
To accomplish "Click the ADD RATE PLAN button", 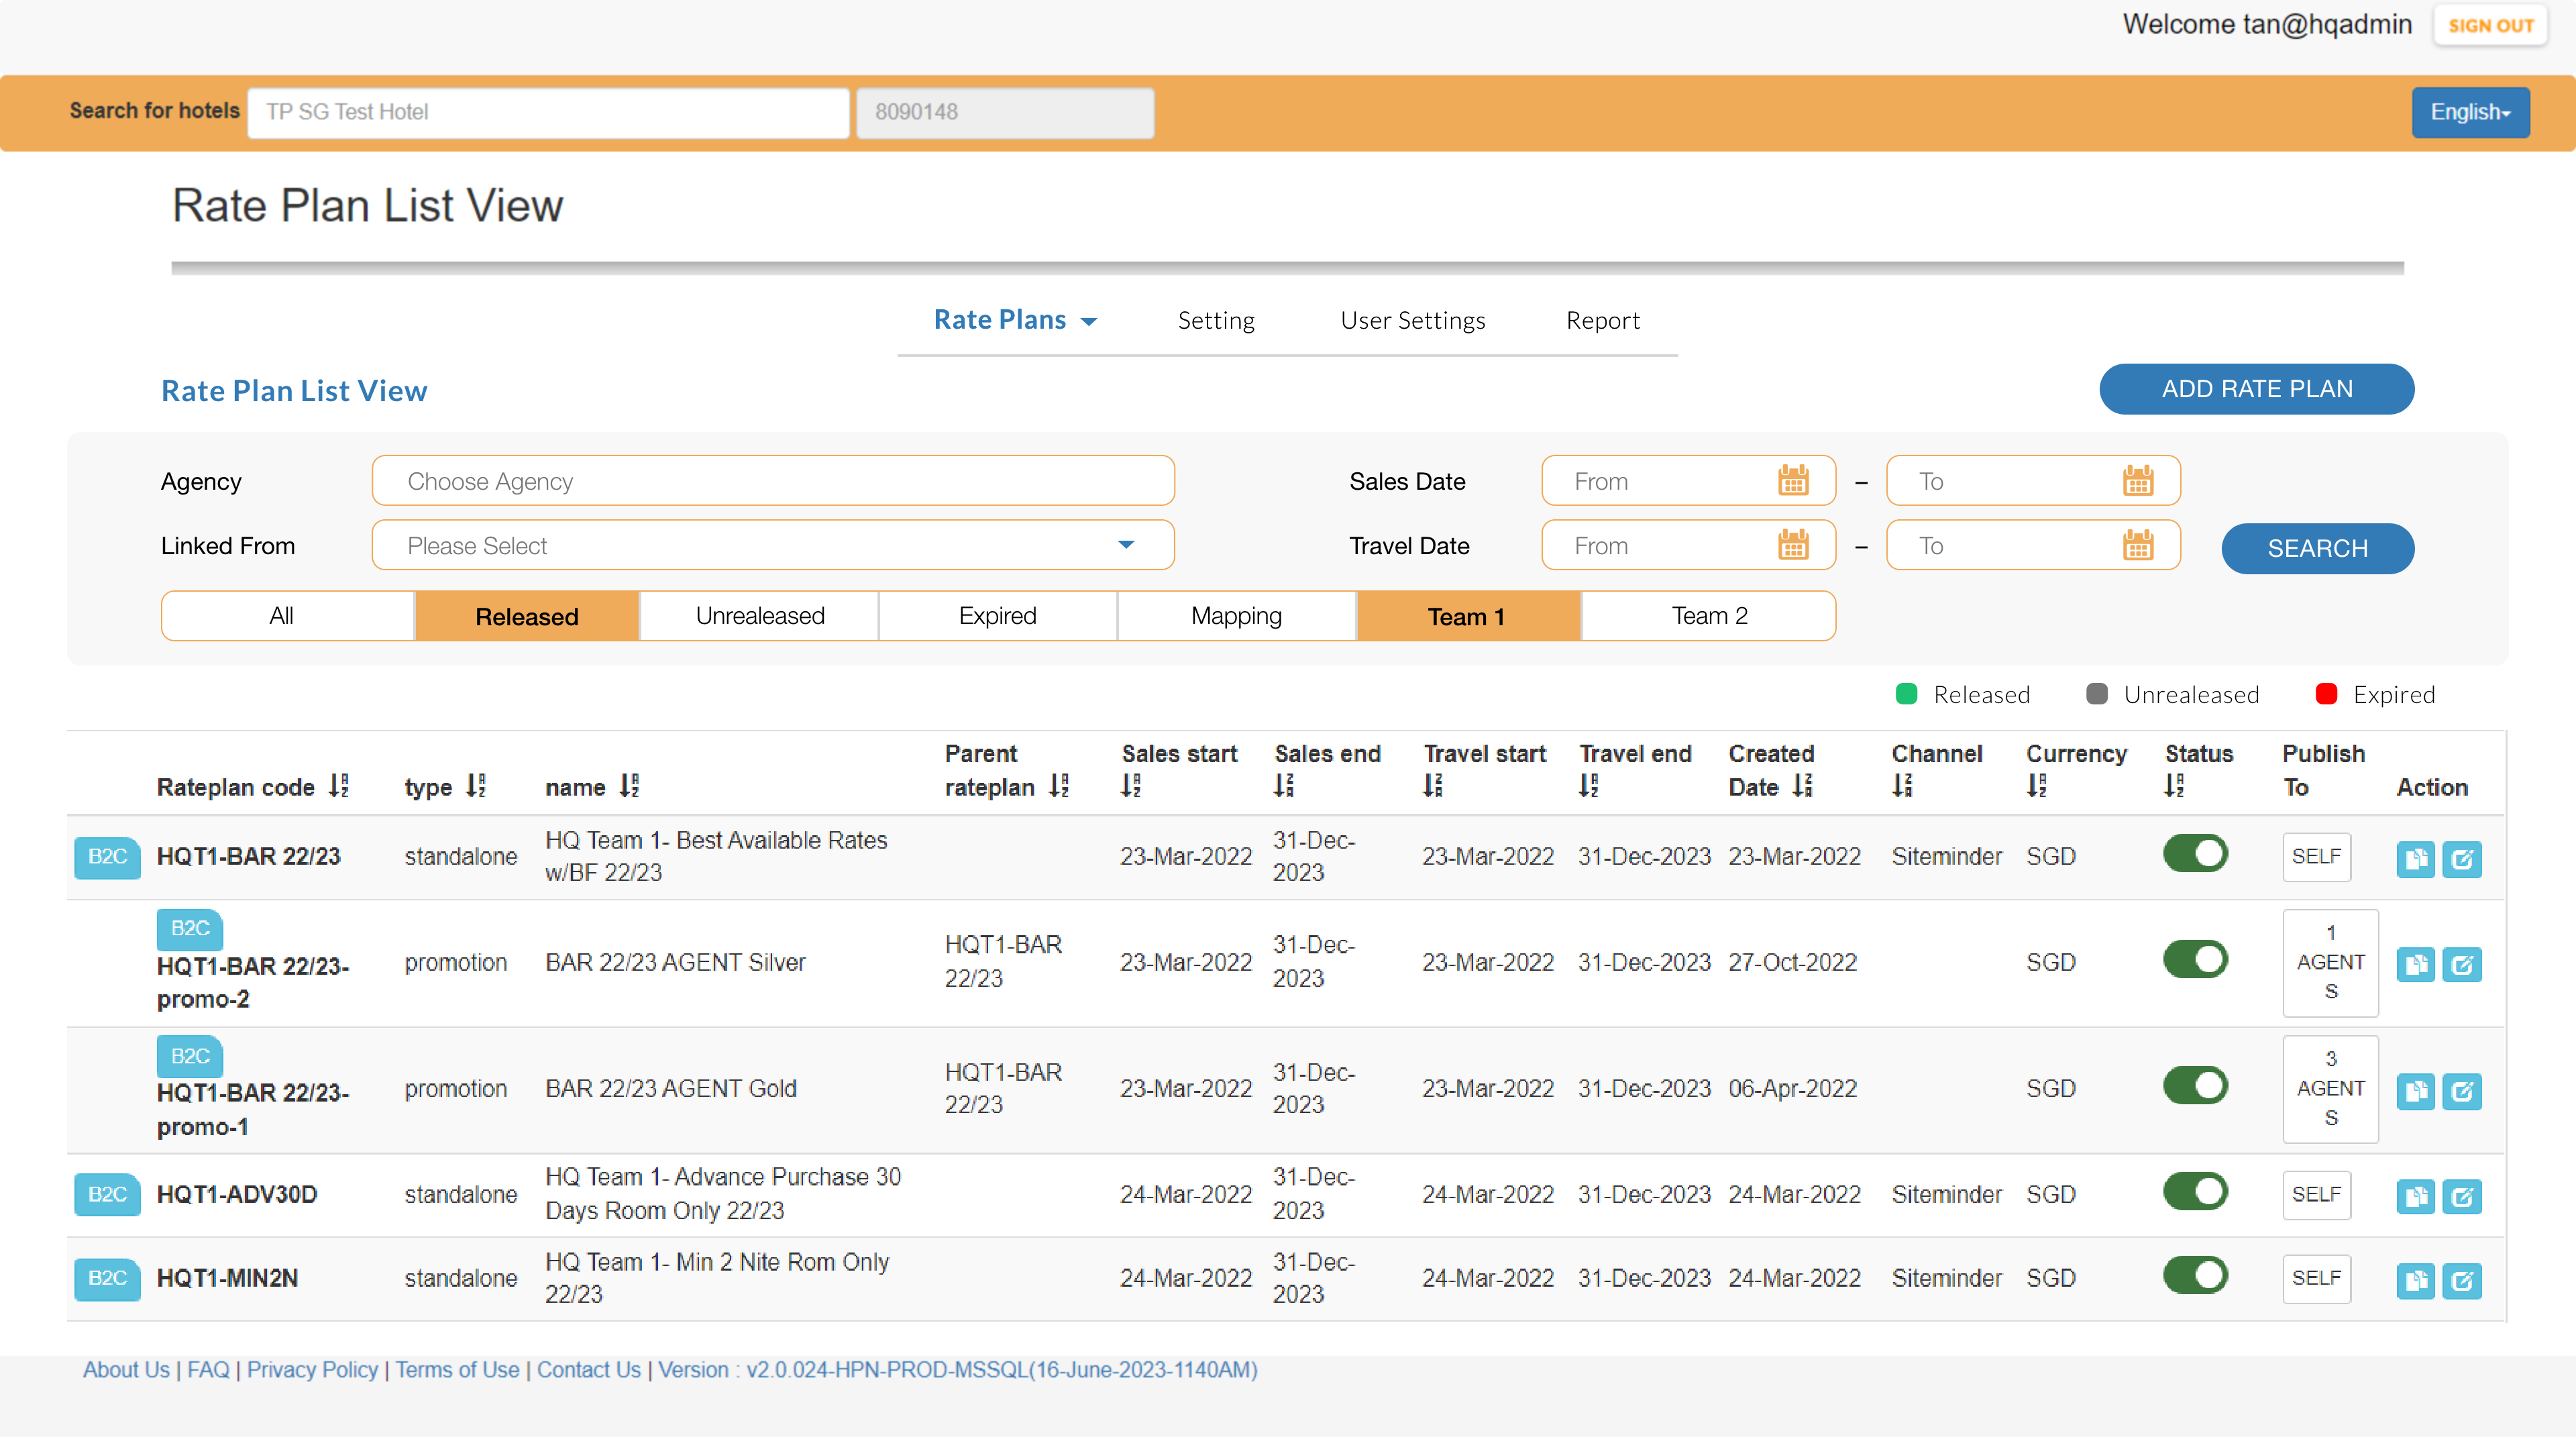I will click(2257, 389).
